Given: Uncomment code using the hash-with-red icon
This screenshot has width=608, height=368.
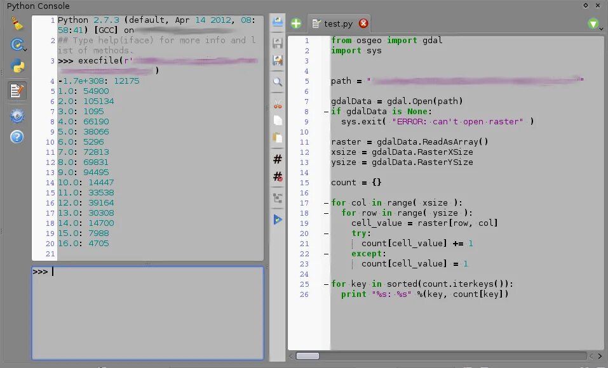Looking at the screenshot, I should [277, 176].
